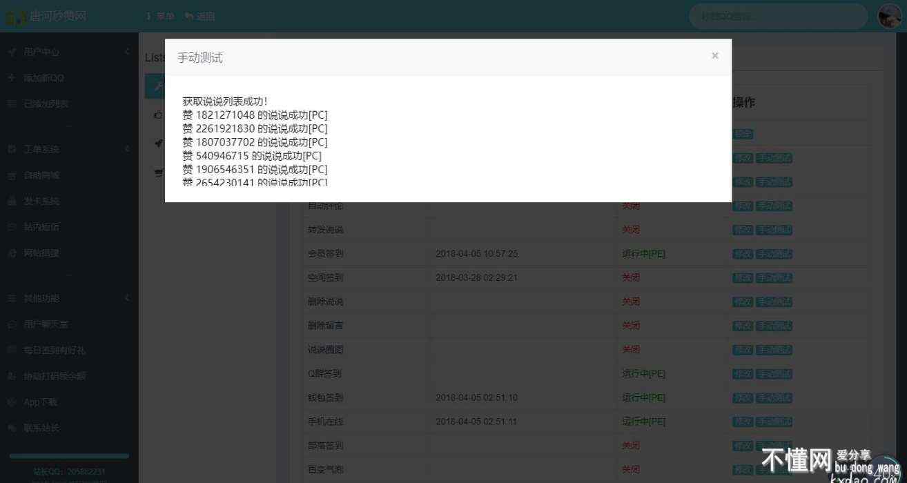Open 用户中心 in the sidebar
Viewport: 907px width, 483px height.
click(41, 52)
